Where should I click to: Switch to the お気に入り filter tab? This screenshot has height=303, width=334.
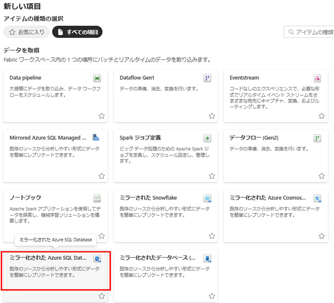tap(26, 32)
